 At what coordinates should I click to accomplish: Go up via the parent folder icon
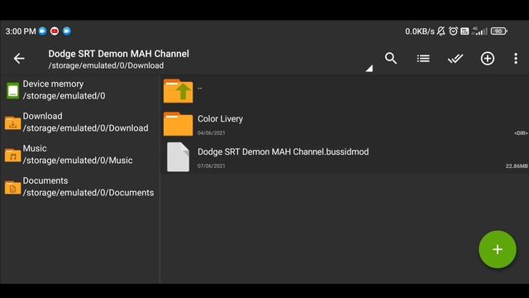coord(179,91)
